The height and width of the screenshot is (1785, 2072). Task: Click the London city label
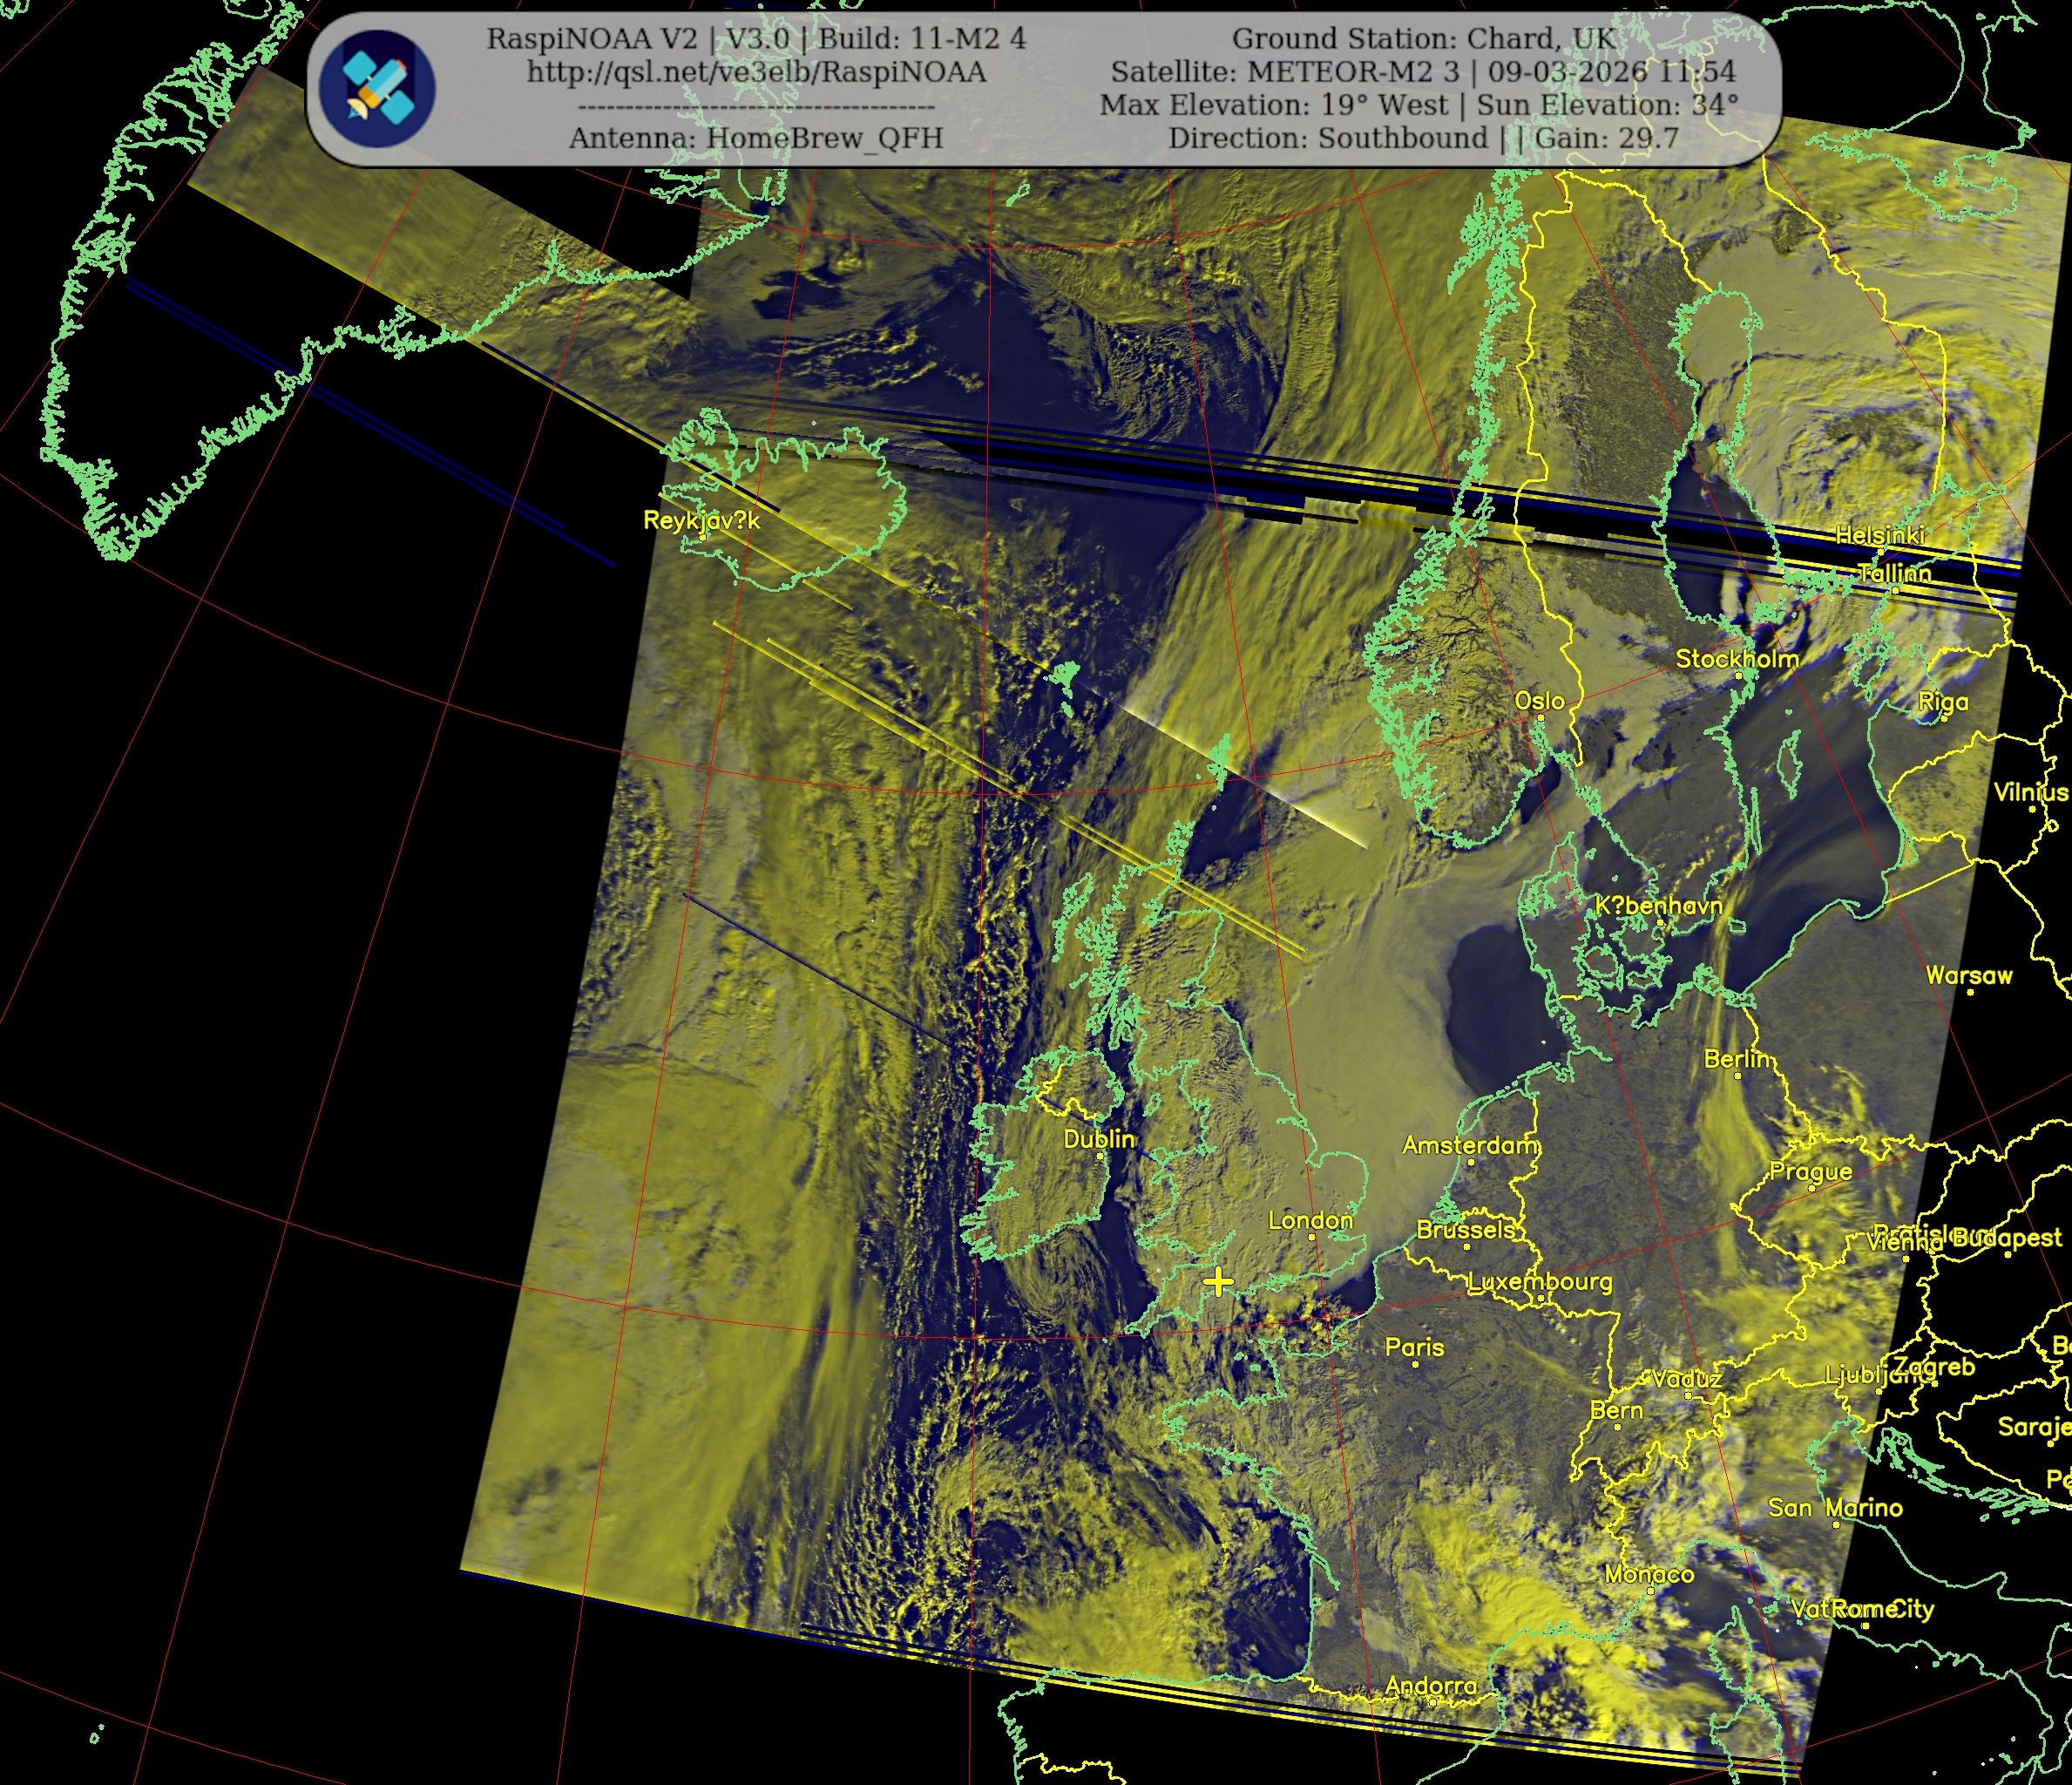tap(1310, 1219)
